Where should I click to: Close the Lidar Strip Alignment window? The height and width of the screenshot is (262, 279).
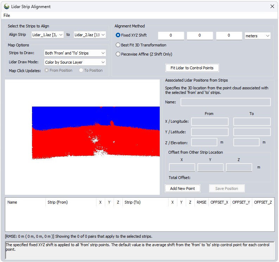272,6
